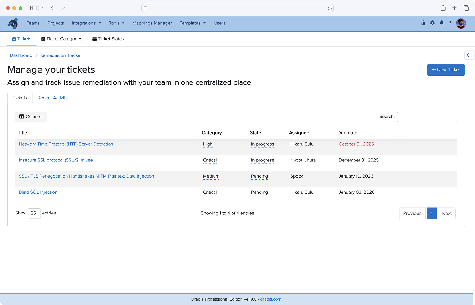
Task: Toggle the Columns visibility panel
Action: click(x=31, y=117)
